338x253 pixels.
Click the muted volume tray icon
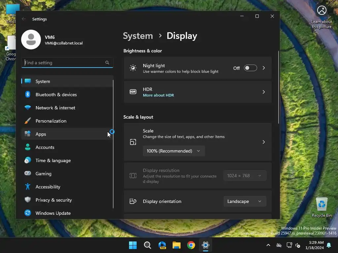click(298, 245)
